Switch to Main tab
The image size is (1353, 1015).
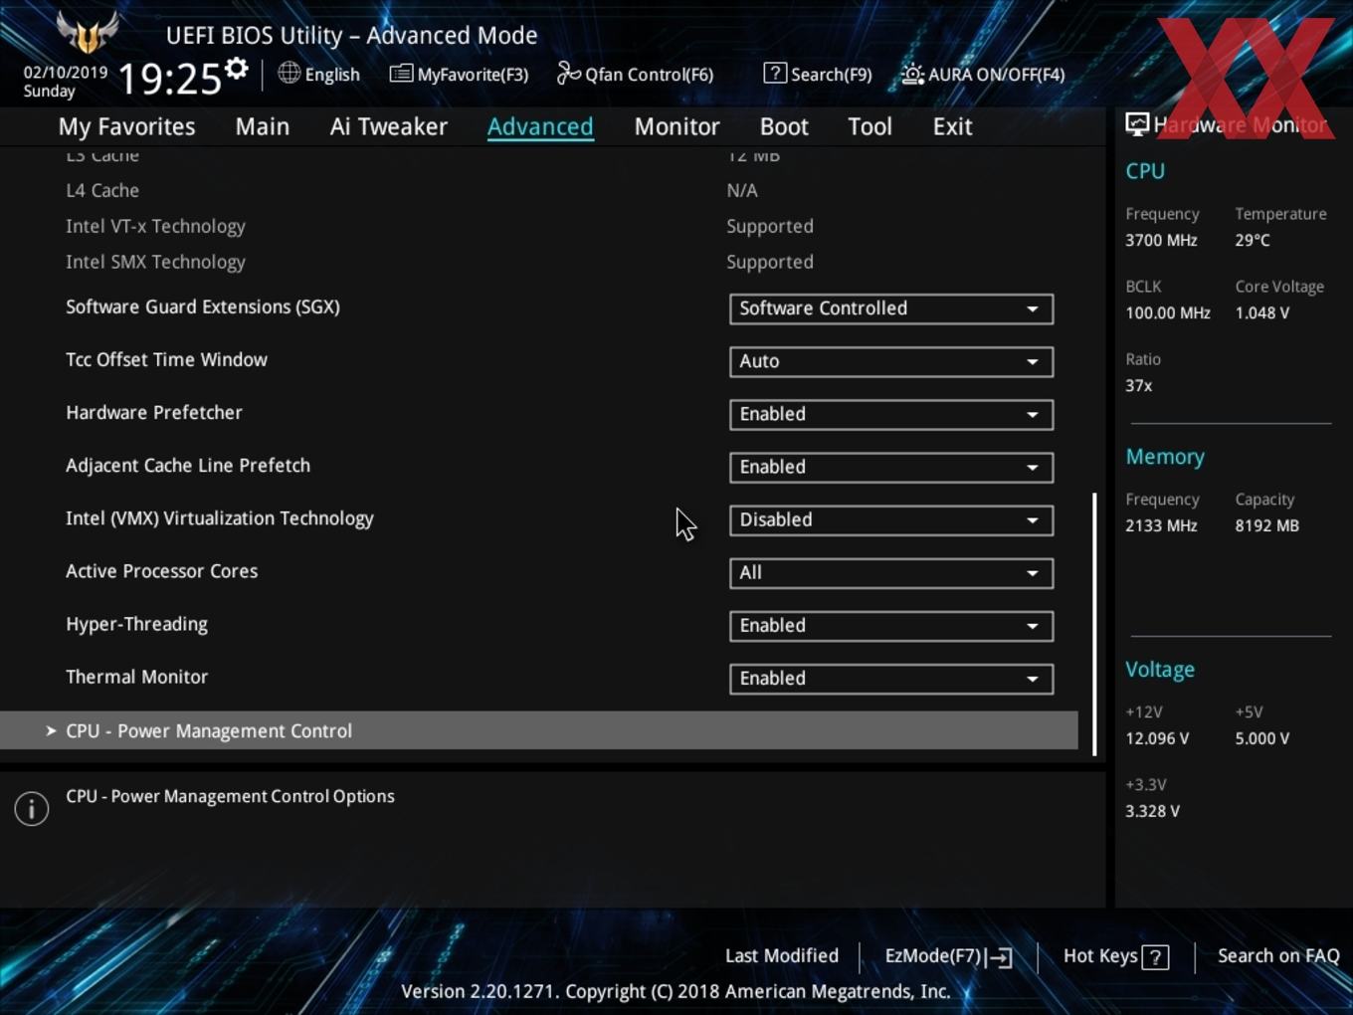[x=263, y=126]
